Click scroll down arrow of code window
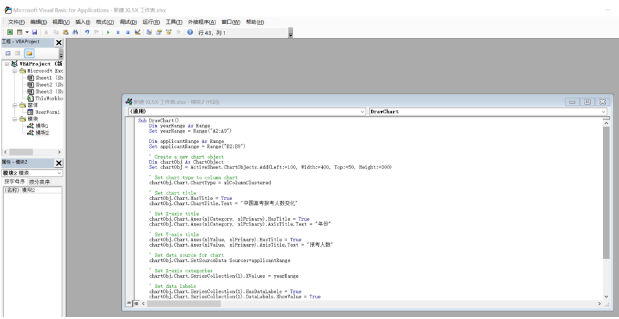Screen dimensions: 619x319 pos(606,296)
